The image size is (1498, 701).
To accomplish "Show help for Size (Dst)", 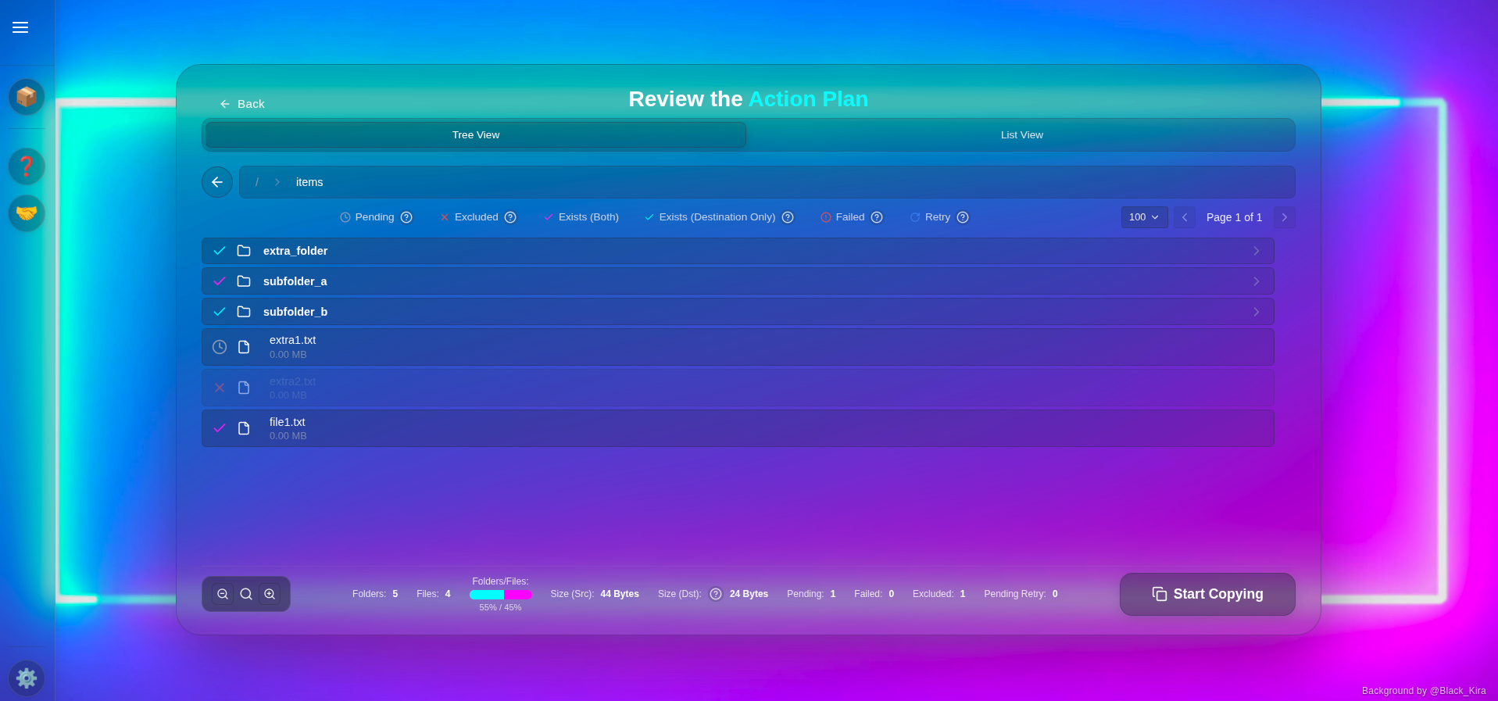I will tap(716, 594).
